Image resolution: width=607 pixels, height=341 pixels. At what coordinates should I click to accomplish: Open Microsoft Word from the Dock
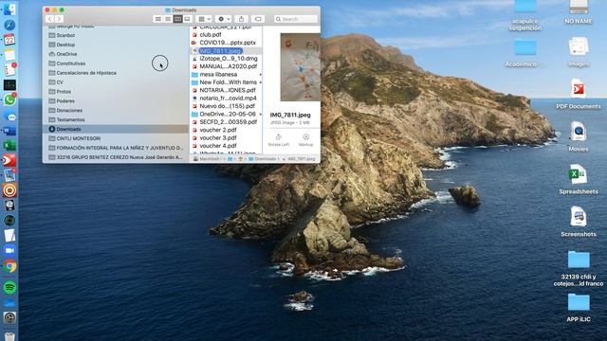[x=9, y=131]
